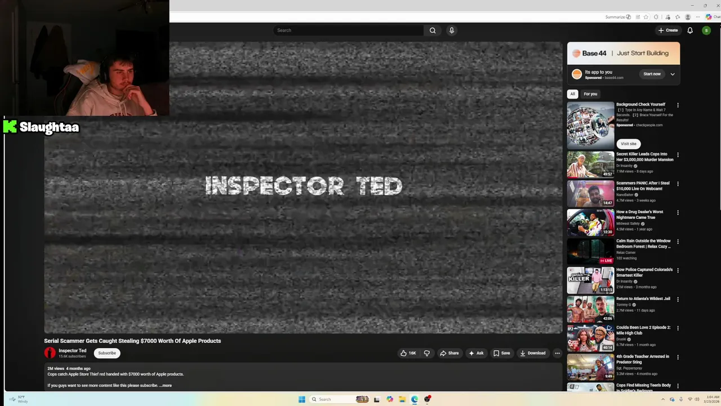Click the Download button

coord(532,353)
